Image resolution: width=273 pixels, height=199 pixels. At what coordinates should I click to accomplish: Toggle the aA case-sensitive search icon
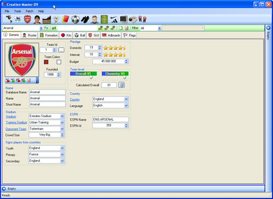(x=54, y=28)
